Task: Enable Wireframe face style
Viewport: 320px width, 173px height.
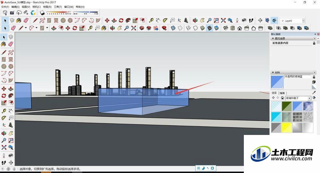Action: 188,28
